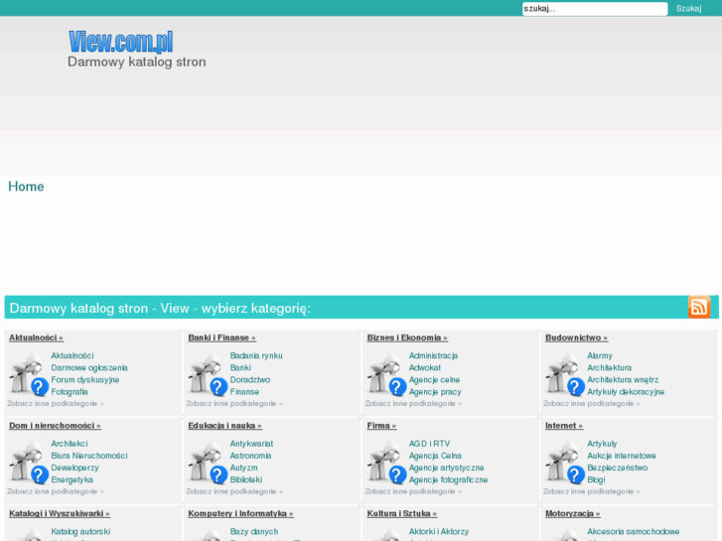Open the Finanse subcategory
This screenshot has height=541, width=722.
point(244,392)
